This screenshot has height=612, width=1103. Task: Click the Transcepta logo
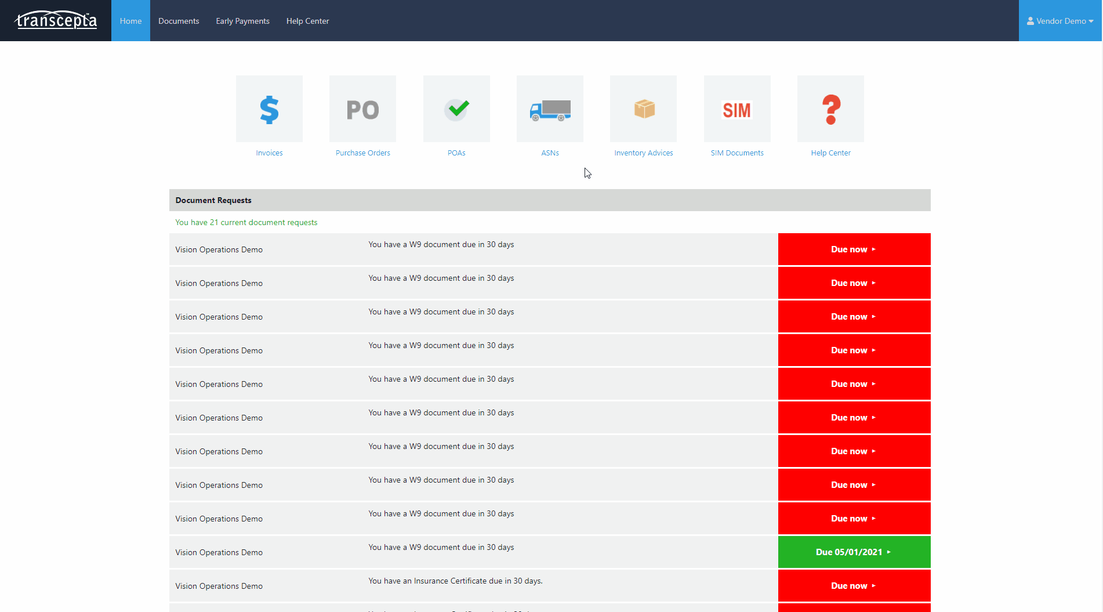[x=56, y=20]
